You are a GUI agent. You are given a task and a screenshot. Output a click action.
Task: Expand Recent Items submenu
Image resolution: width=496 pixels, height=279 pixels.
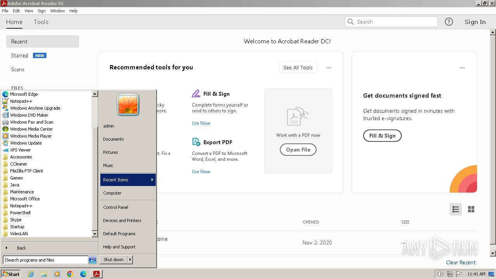coord(128,180)
